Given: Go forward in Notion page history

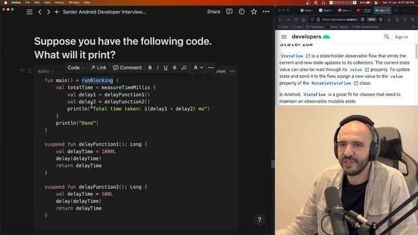Looking at the screenshot, I should 48,12.
